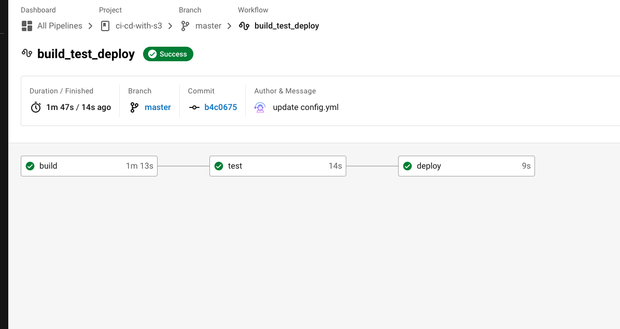Image resolution: width=620 pixels, height=329 pixels.
Task: Click the branch icon in details card
Action: [x=134, y=107]
